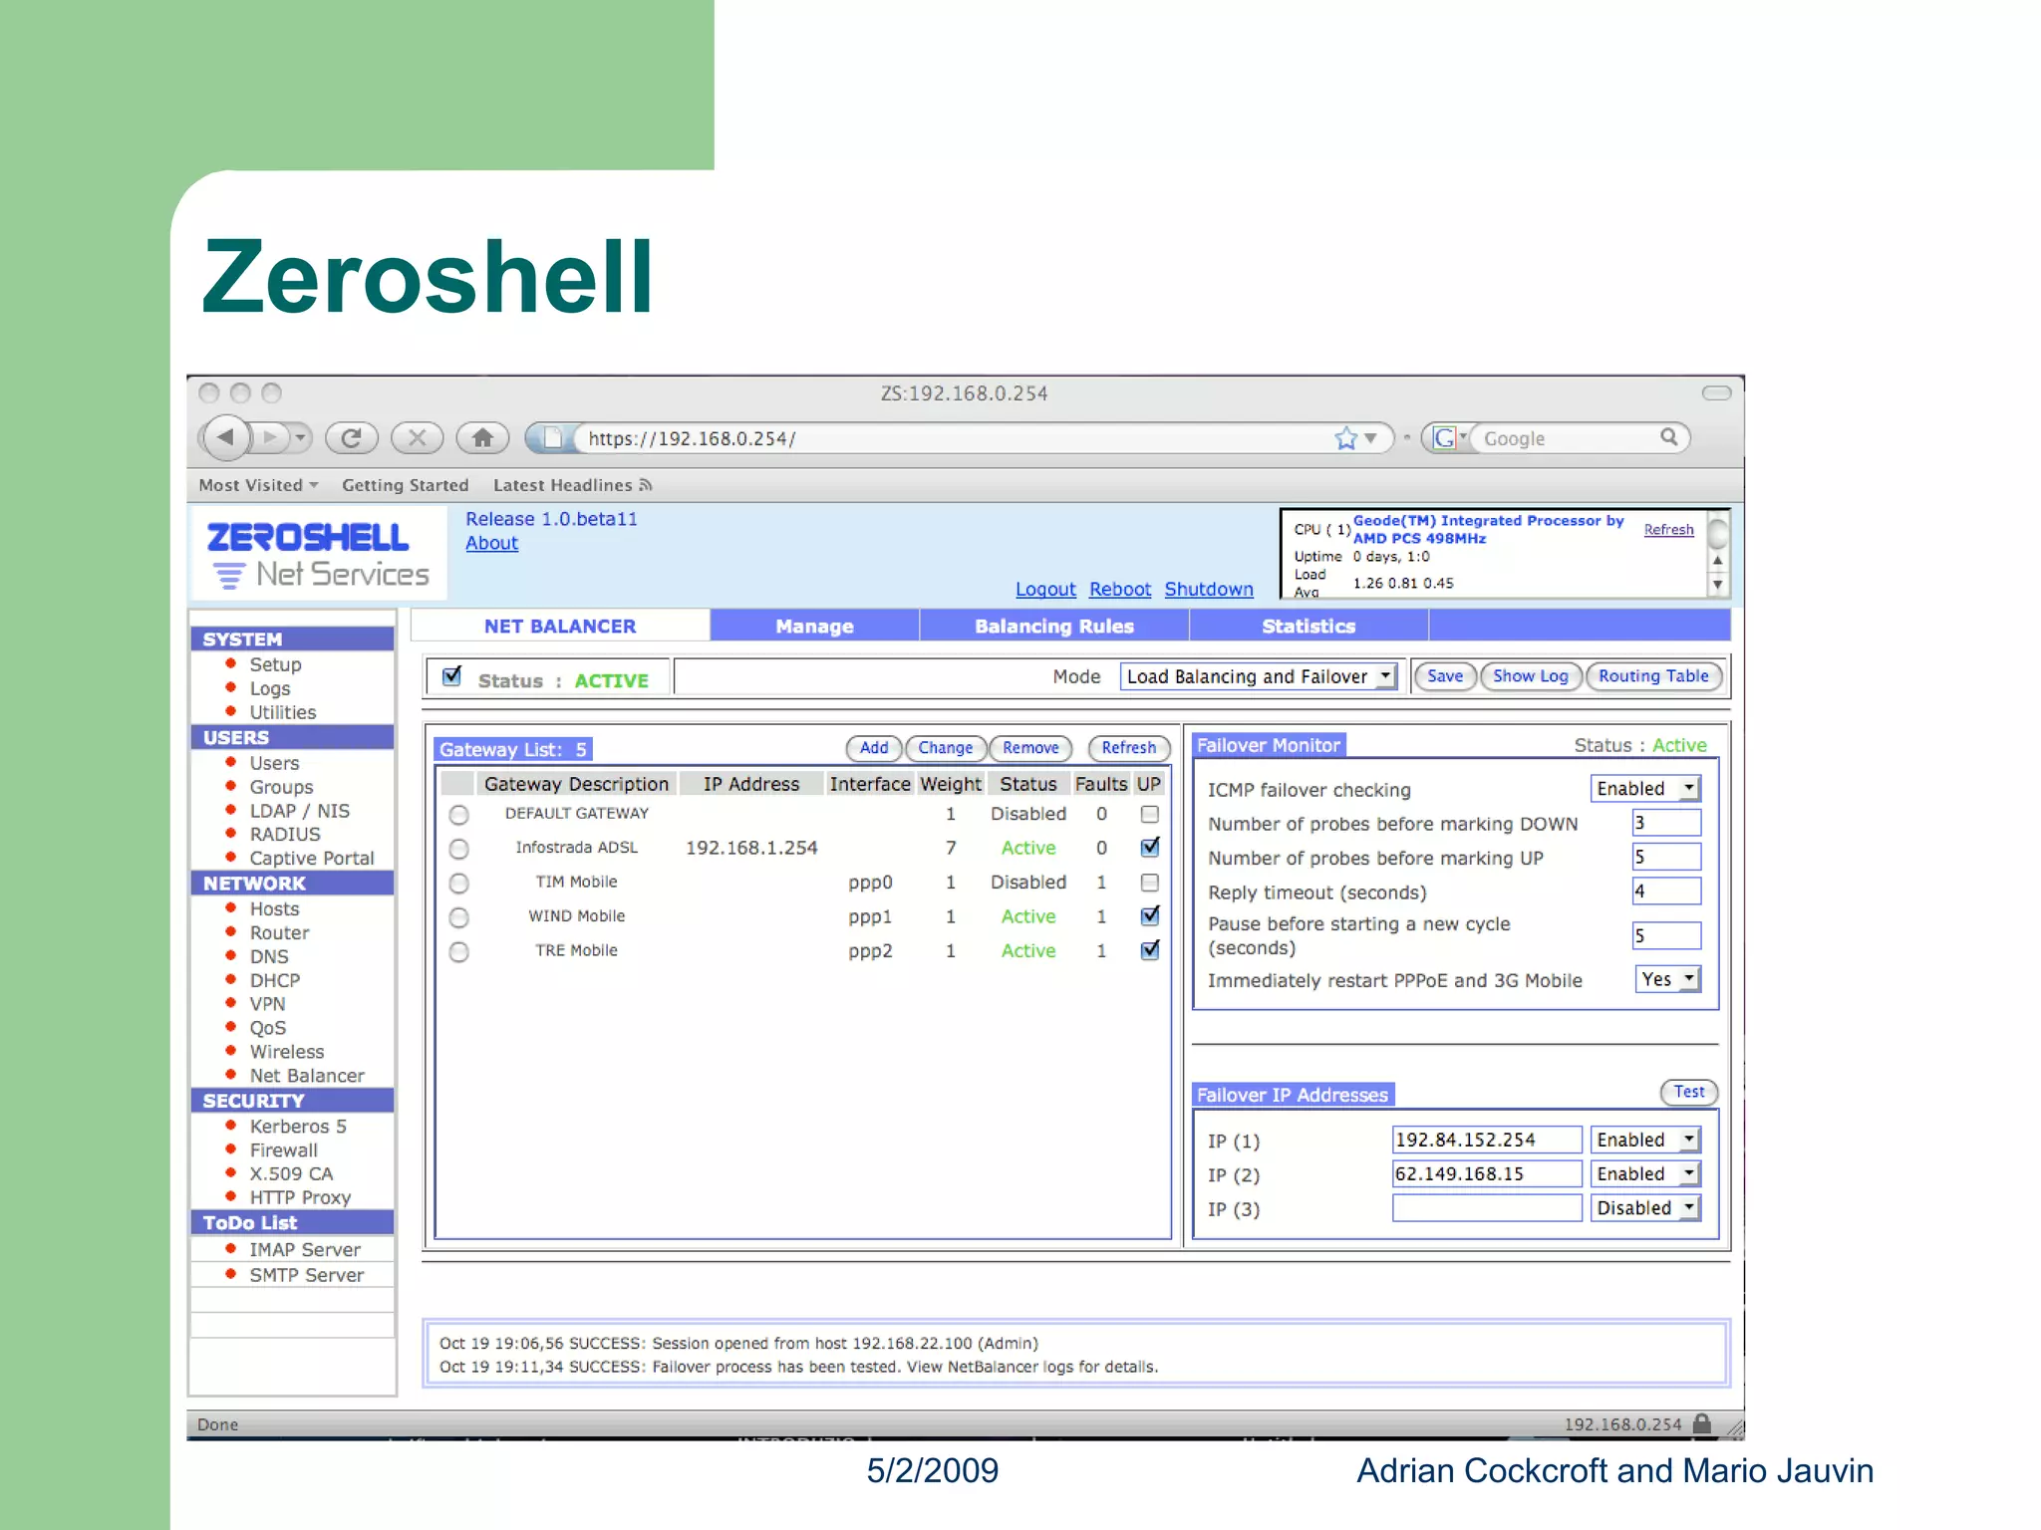Click the Reboot link

(x=1120, y=589)
